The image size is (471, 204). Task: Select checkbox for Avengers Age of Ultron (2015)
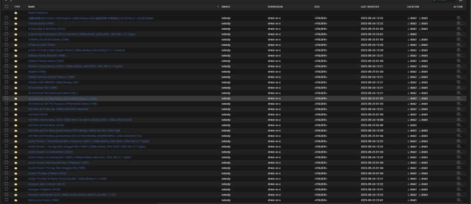point(7,184)
